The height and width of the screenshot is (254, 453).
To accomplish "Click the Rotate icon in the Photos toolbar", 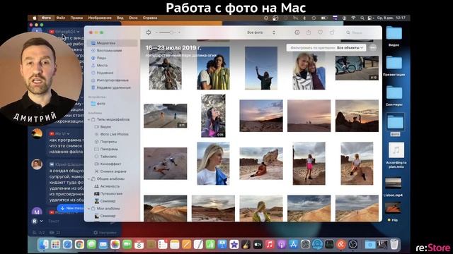I will pyautogui.click(x=332, y=32).
